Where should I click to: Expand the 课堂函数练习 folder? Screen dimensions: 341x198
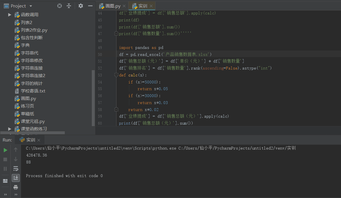(10, 129)
